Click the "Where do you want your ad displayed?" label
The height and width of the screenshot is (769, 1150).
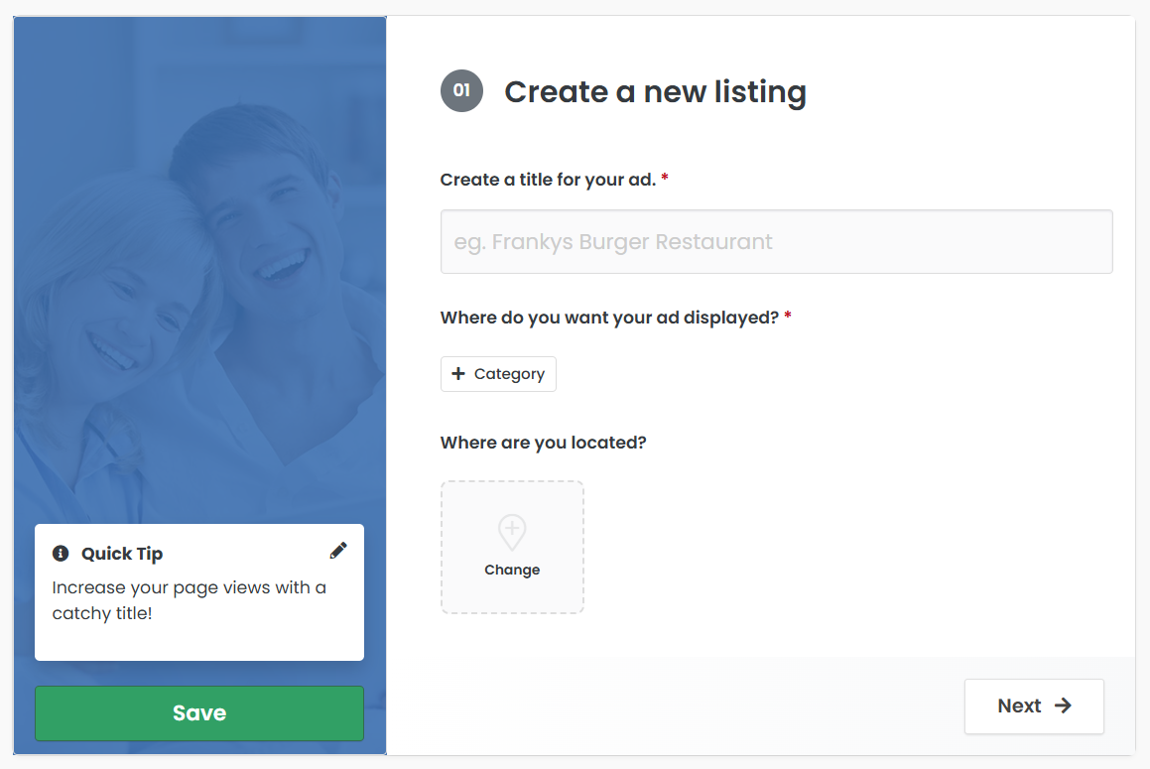(x=609, y=318)
